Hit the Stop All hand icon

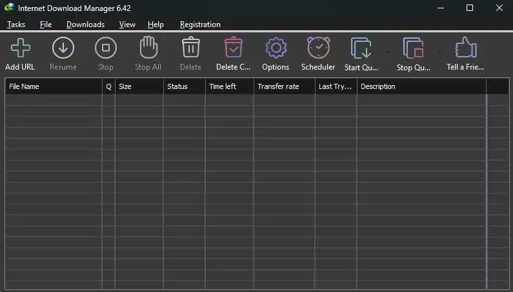[x=148, y=48]
